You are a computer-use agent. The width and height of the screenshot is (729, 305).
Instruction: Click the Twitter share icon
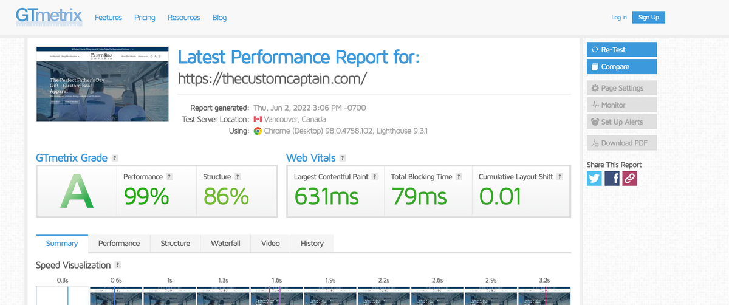point(594,178)
